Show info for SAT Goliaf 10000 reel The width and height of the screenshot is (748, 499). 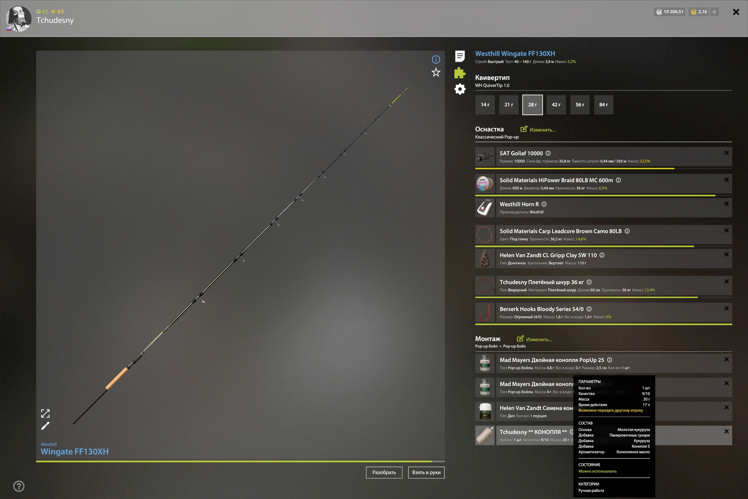click(x=548, y=153)
